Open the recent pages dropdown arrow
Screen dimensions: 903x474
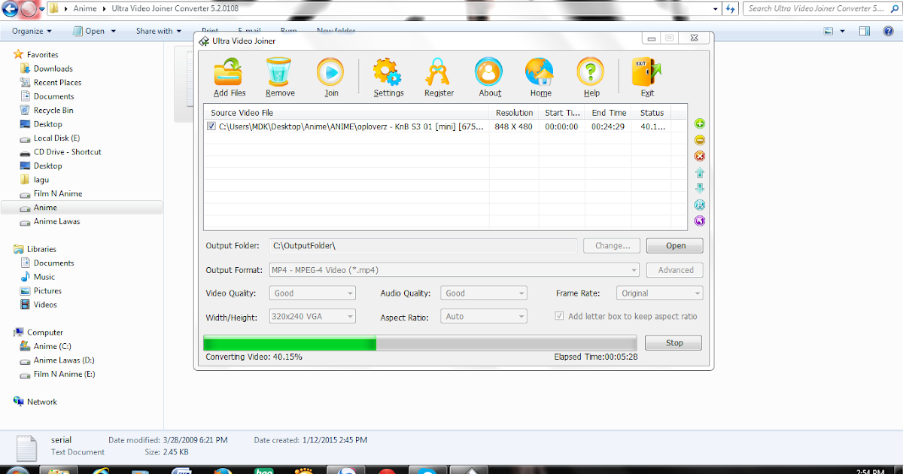44,9
